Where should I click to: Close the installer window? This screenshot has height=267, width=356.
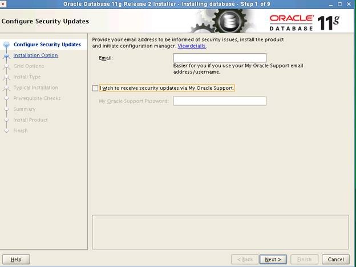pos(349,4)
